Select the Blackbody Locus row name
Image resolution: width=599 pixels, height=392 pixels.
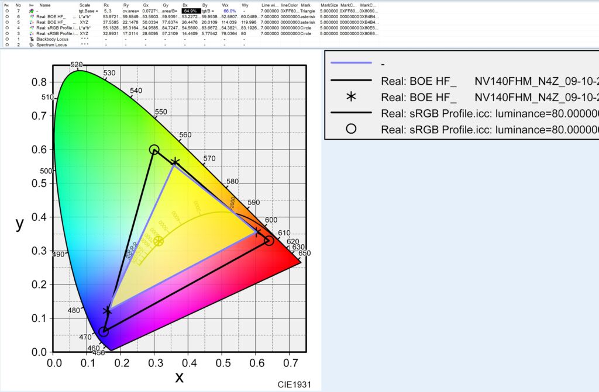(52, 39)
